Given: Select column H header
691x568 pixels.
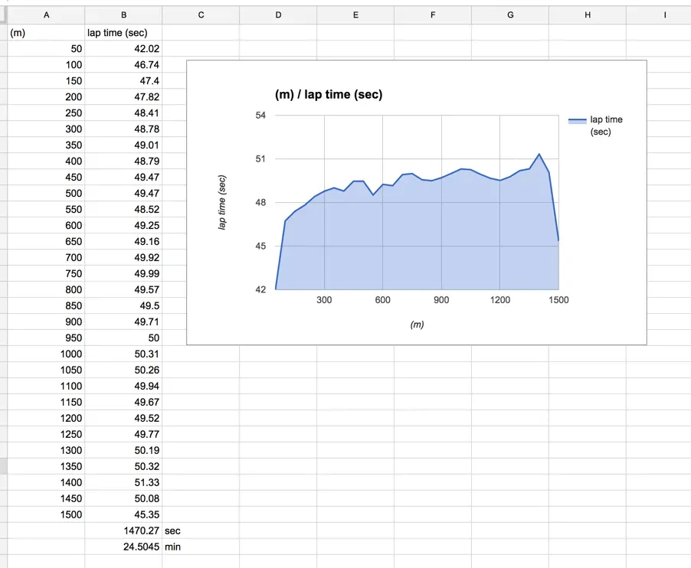Looking at the screenshot, I should [588, 15].
